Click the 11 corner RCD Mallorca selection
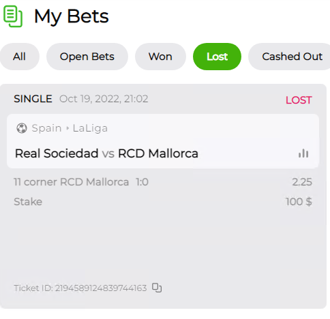 coord(72,182)
